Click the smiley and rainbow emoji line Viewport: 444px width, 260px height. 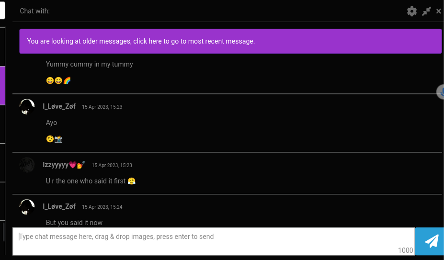(58, 81)
